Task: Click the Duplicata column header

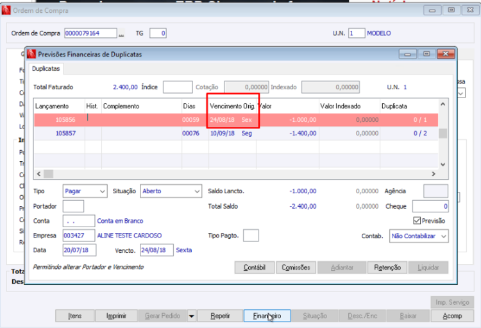Action: point(409,107)
